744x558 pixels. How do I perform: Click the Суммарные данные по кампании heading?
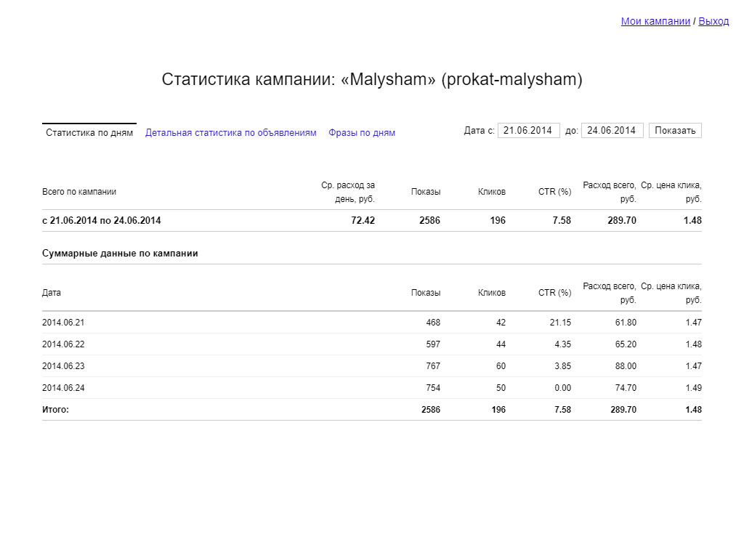coord(120,253)
